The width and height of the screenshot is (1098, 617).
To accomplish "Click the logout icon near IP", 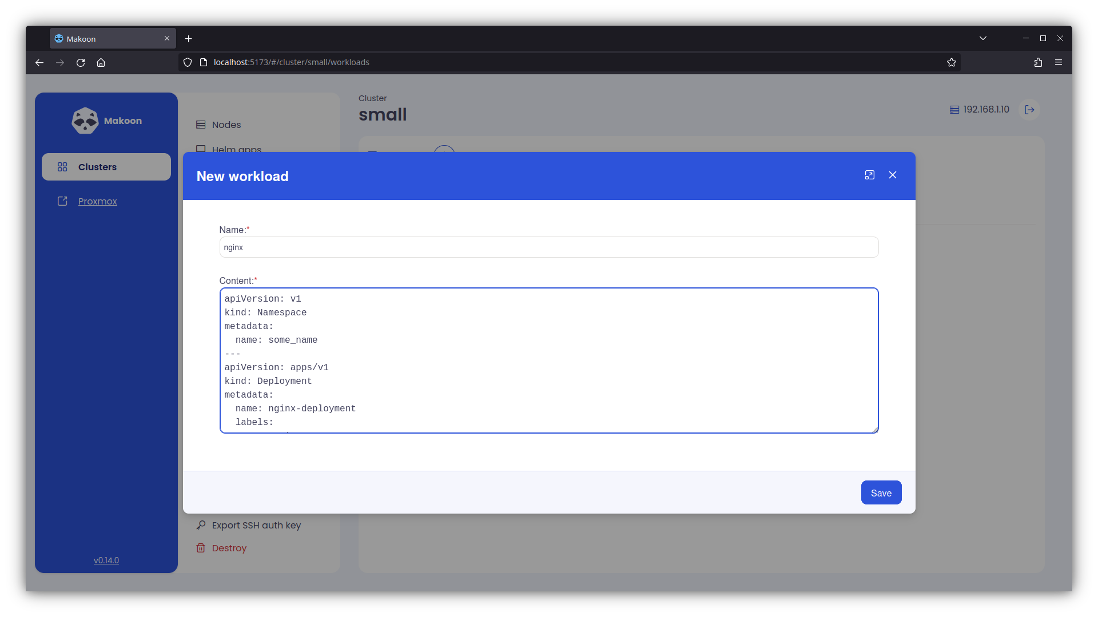I will 1029,110.
